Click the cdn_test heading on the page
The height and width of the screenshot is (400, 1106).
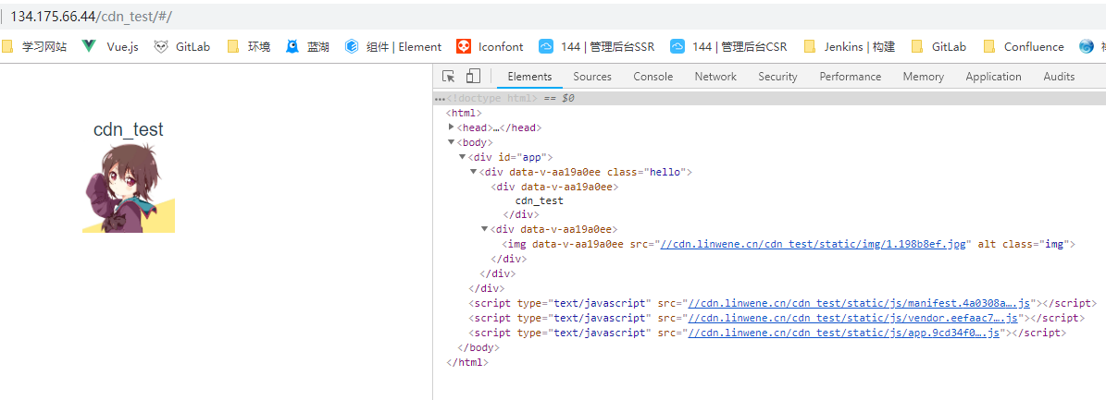point(129,129)
